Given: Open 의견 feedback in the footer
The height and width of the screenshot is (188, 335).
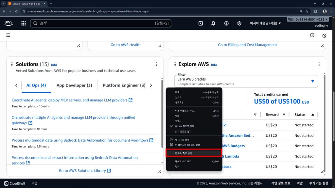Looking at the screenshot, I should [x=34, y=183].
